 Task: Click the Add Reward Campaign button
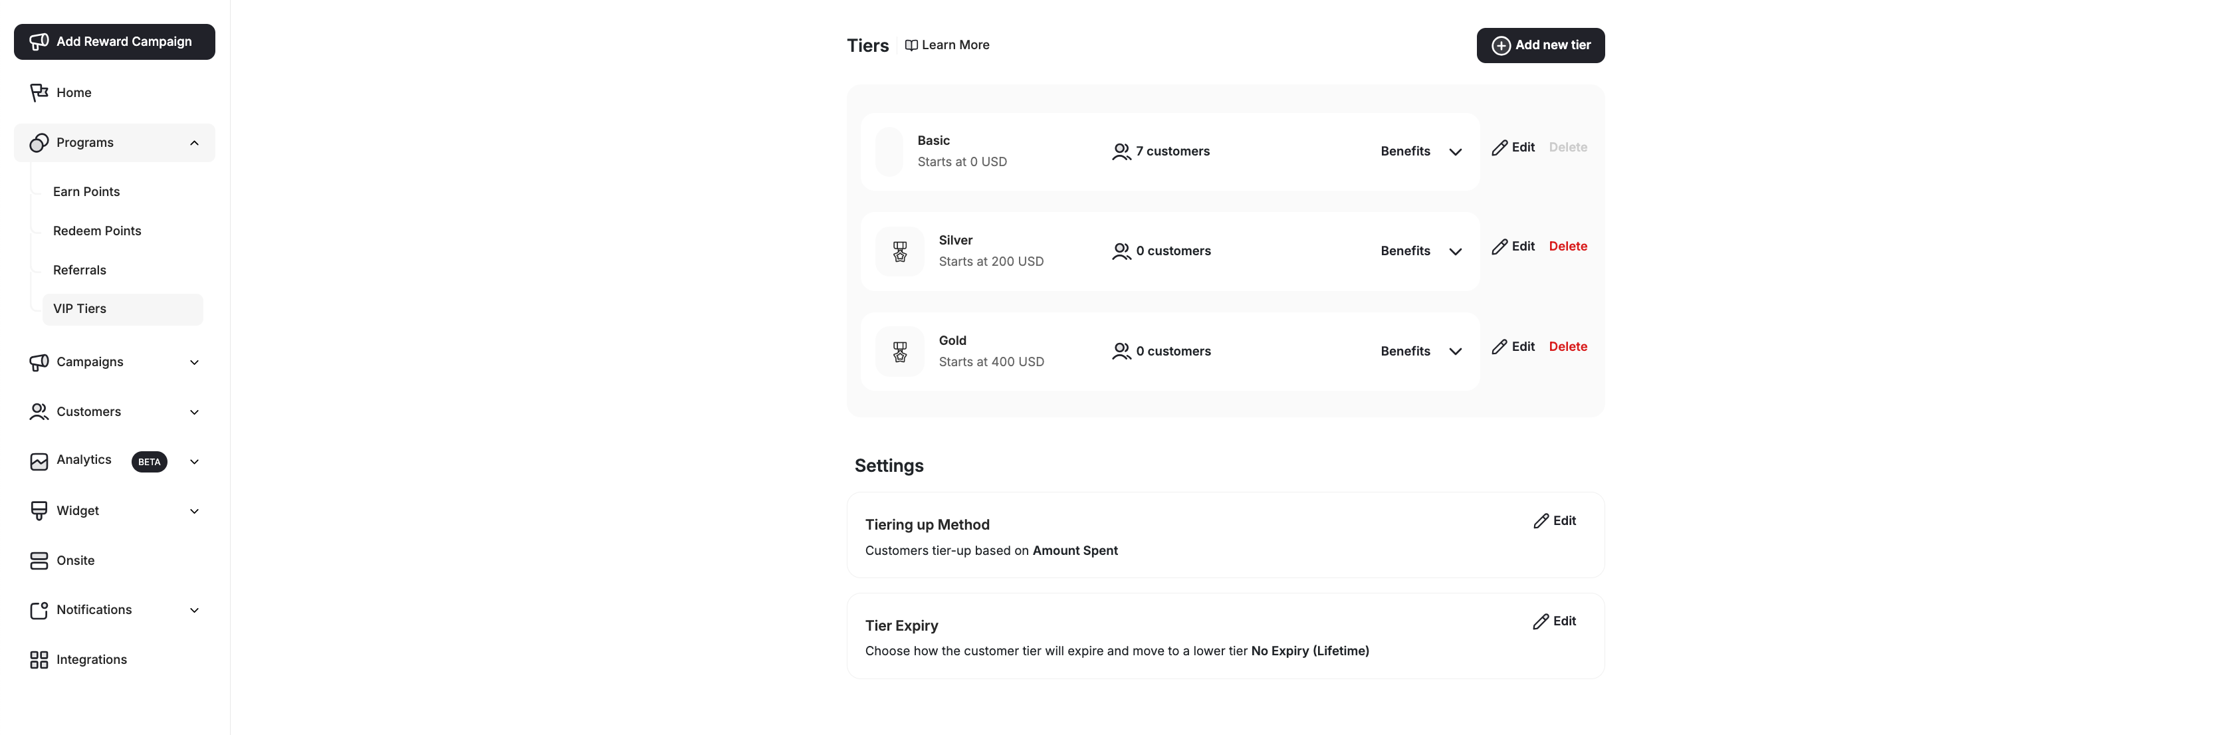pyautogui.click(x=114, y=41)
